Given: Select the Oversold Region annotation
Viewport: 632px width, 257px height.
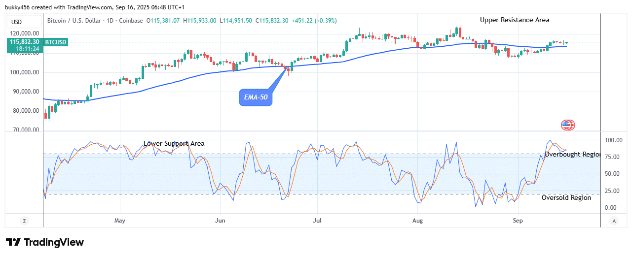Looking at the screenshot, I should pos(566,198).
